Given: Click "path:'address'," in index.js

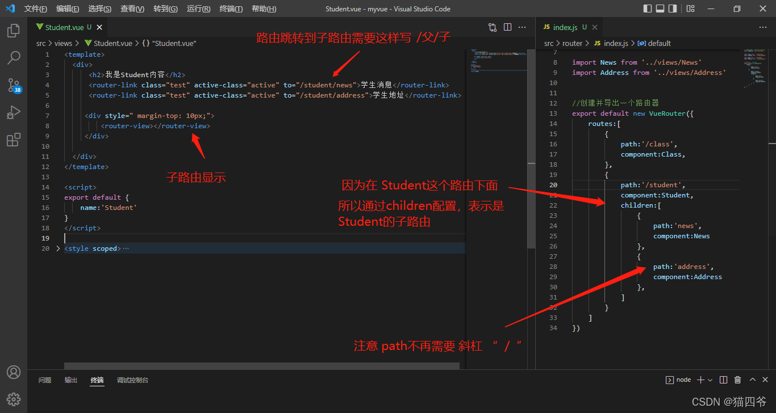Looking at the screenshot, I should (683, 267).
